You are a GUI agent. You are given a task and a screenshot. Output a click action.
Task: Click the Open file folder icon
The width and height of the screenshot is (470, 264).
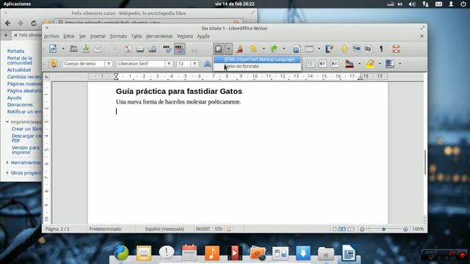click(x=73, y=48)
